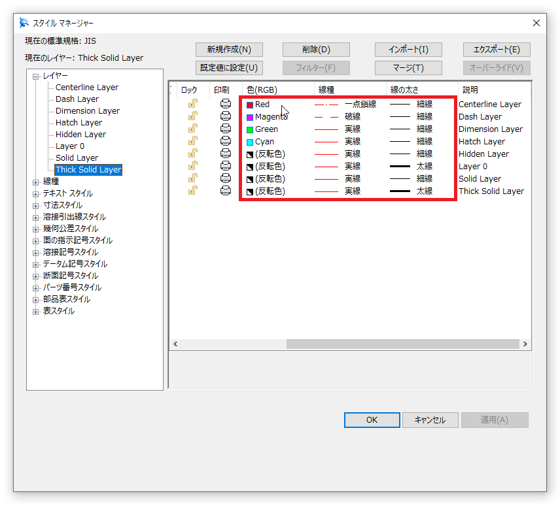Click the line type preview for Centerline Layer
Viewport: 560px width, 505px height.
[x=326, y=105]
